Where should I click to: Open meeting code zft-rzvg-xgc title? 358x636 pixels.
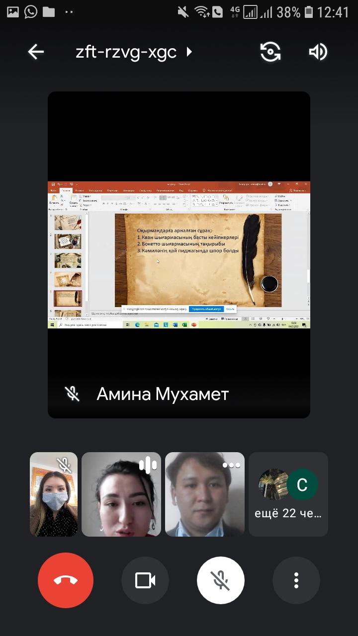point(126,52)
